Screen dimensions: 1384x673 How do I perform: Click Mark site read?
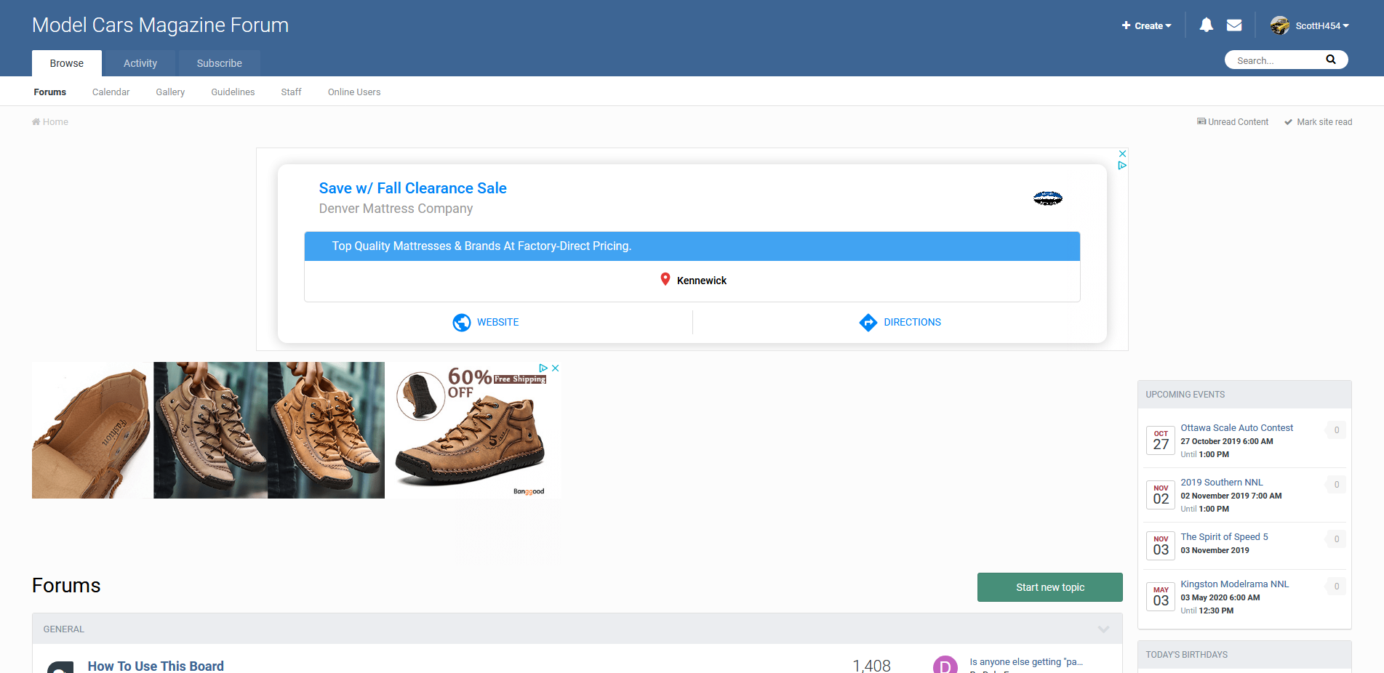coord(1319,122)
